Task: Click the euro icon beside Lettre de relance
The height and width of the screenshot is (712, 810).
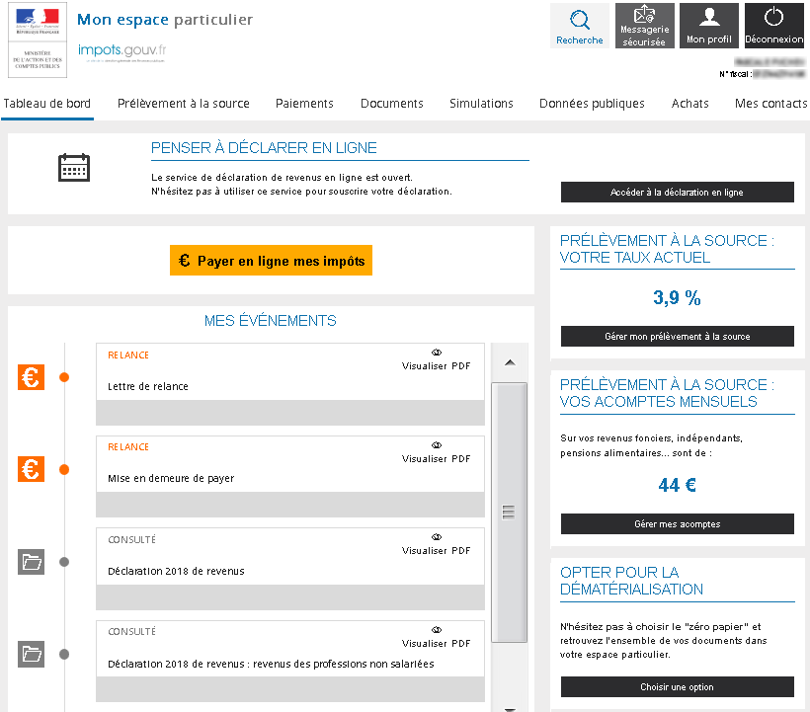Action: [32, 377]
